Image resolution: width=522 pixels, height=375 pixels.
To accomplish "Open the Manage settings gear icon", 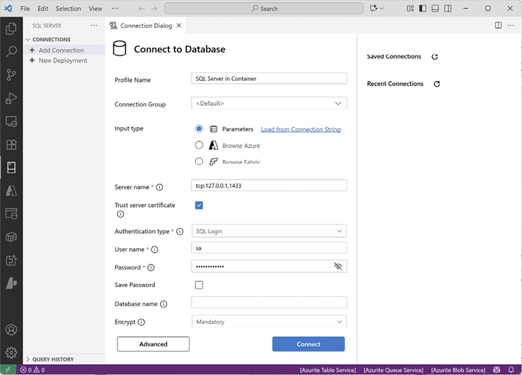I will (11, 353).
